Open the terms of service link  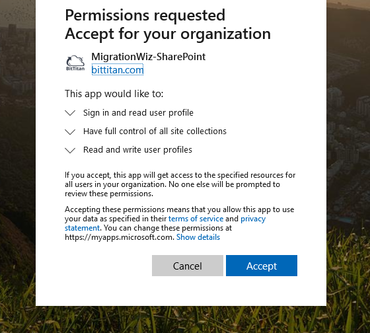pos(196,219)
